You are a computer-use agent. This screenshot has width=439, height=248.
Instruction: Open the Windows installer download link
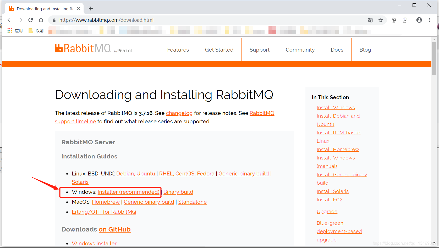(x=94, y=243)
